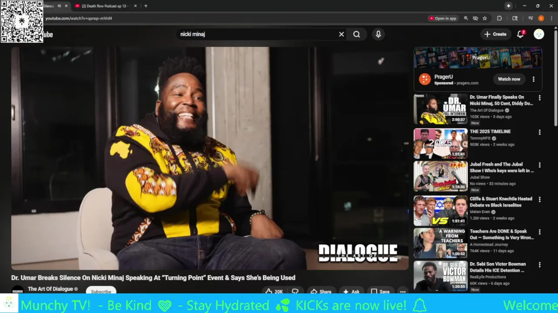Dislike the video
This screenshot has width=558, height=313.
click(295, 291)
